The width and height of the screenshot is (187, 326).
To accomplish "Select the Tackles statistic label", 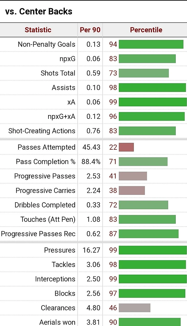I will (64, 265).
